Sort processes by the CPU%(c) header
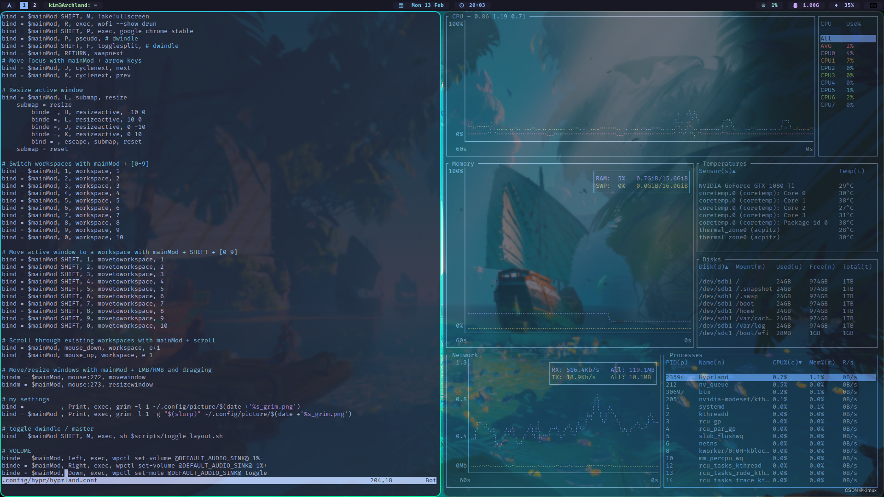 (787, 363)
